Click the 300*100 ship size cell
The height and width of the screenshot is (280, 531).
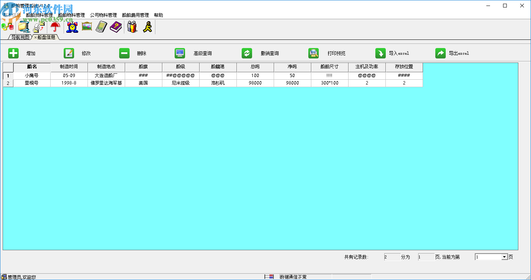click(330, 83)
